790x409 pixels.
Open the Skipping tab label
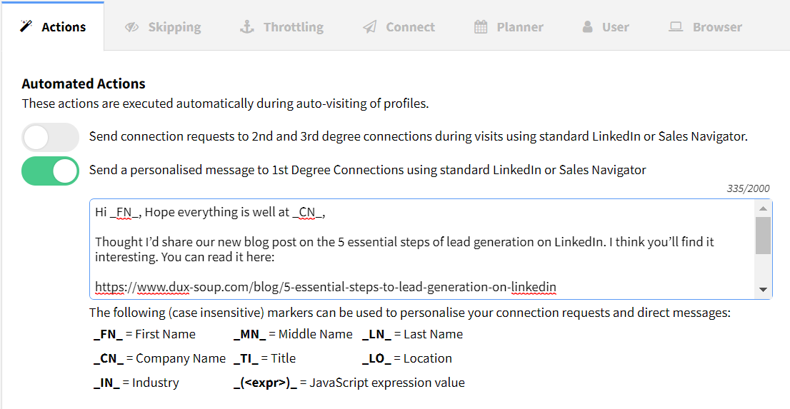[x=174, y=26]
